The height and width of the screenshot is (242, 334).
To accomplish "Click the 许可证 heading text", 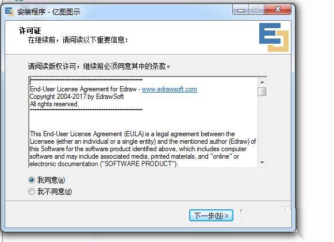I will point(30,30).
